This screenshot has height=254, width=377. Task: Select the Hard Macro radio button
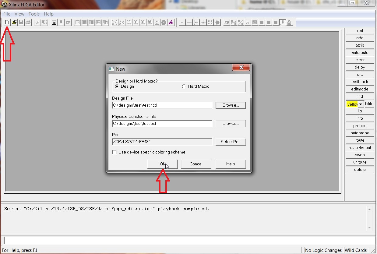pos(184,86)
